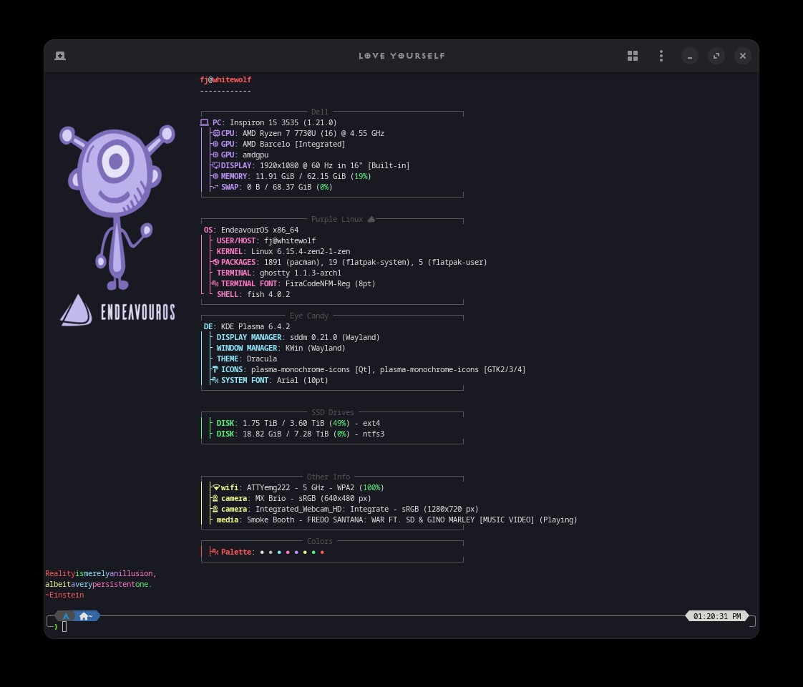Click the ext4 disk line "1.75 TiB / 3.60 TiB"
Screen dimensions: 803x687
[x=283, y=424]
